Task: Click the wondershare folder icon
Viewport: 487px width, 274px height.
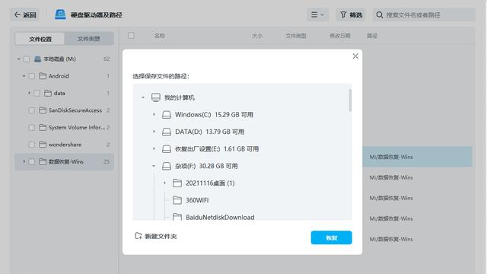Action: (43, 145)
